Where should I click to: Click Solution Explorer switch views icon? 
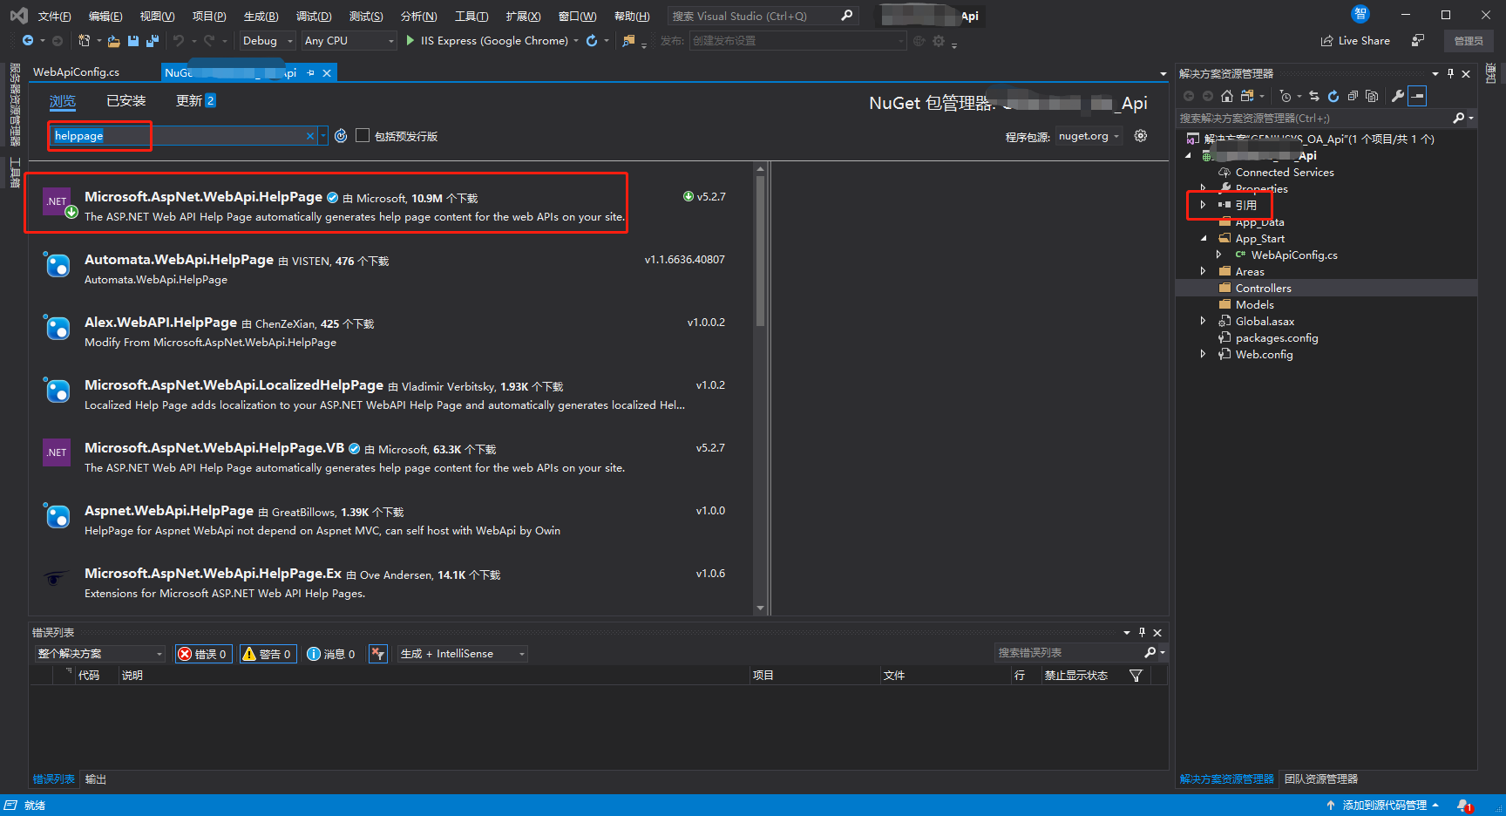click(x=1247, y=96)
